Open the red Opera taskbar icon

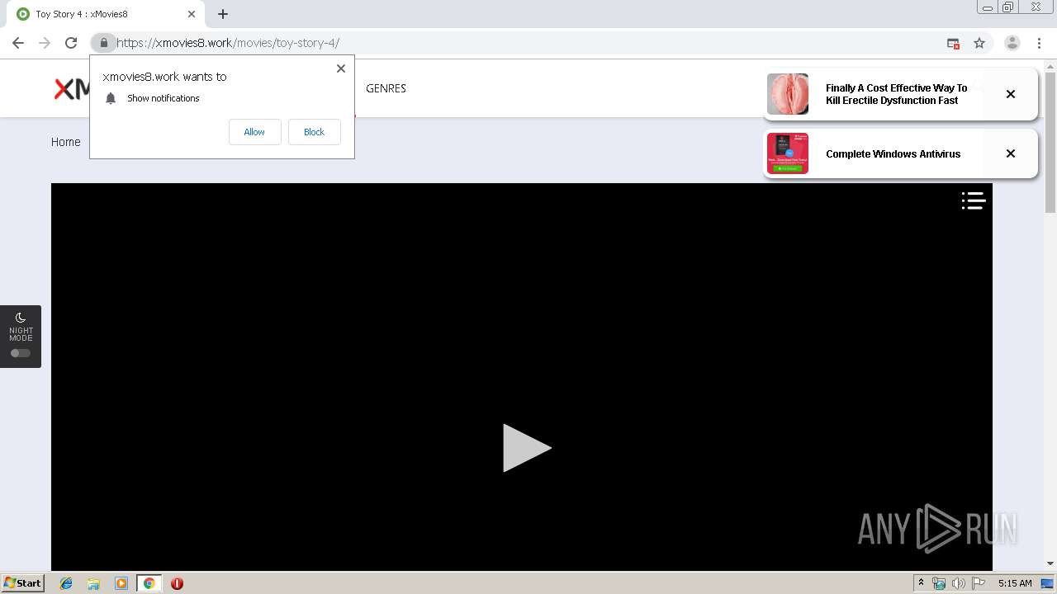click(x=177, y=583)
